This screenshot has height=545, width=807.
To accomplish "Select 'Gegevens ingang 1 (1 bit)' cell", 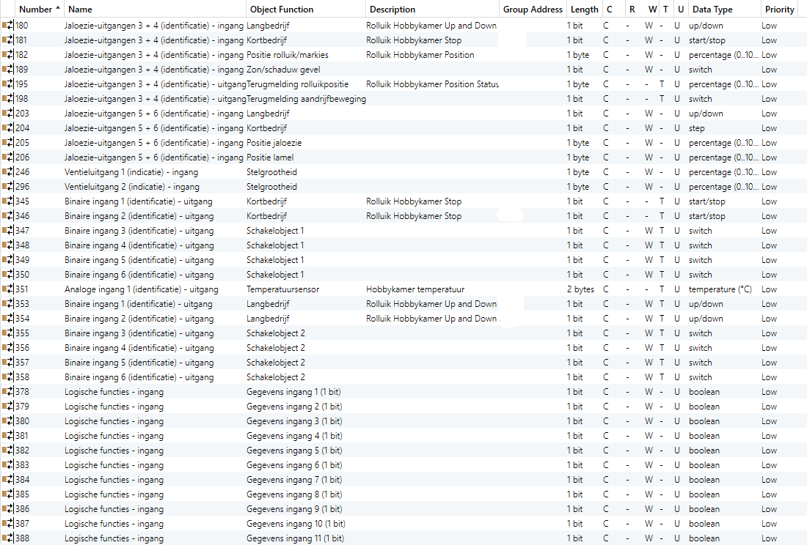I will (293, 391).
